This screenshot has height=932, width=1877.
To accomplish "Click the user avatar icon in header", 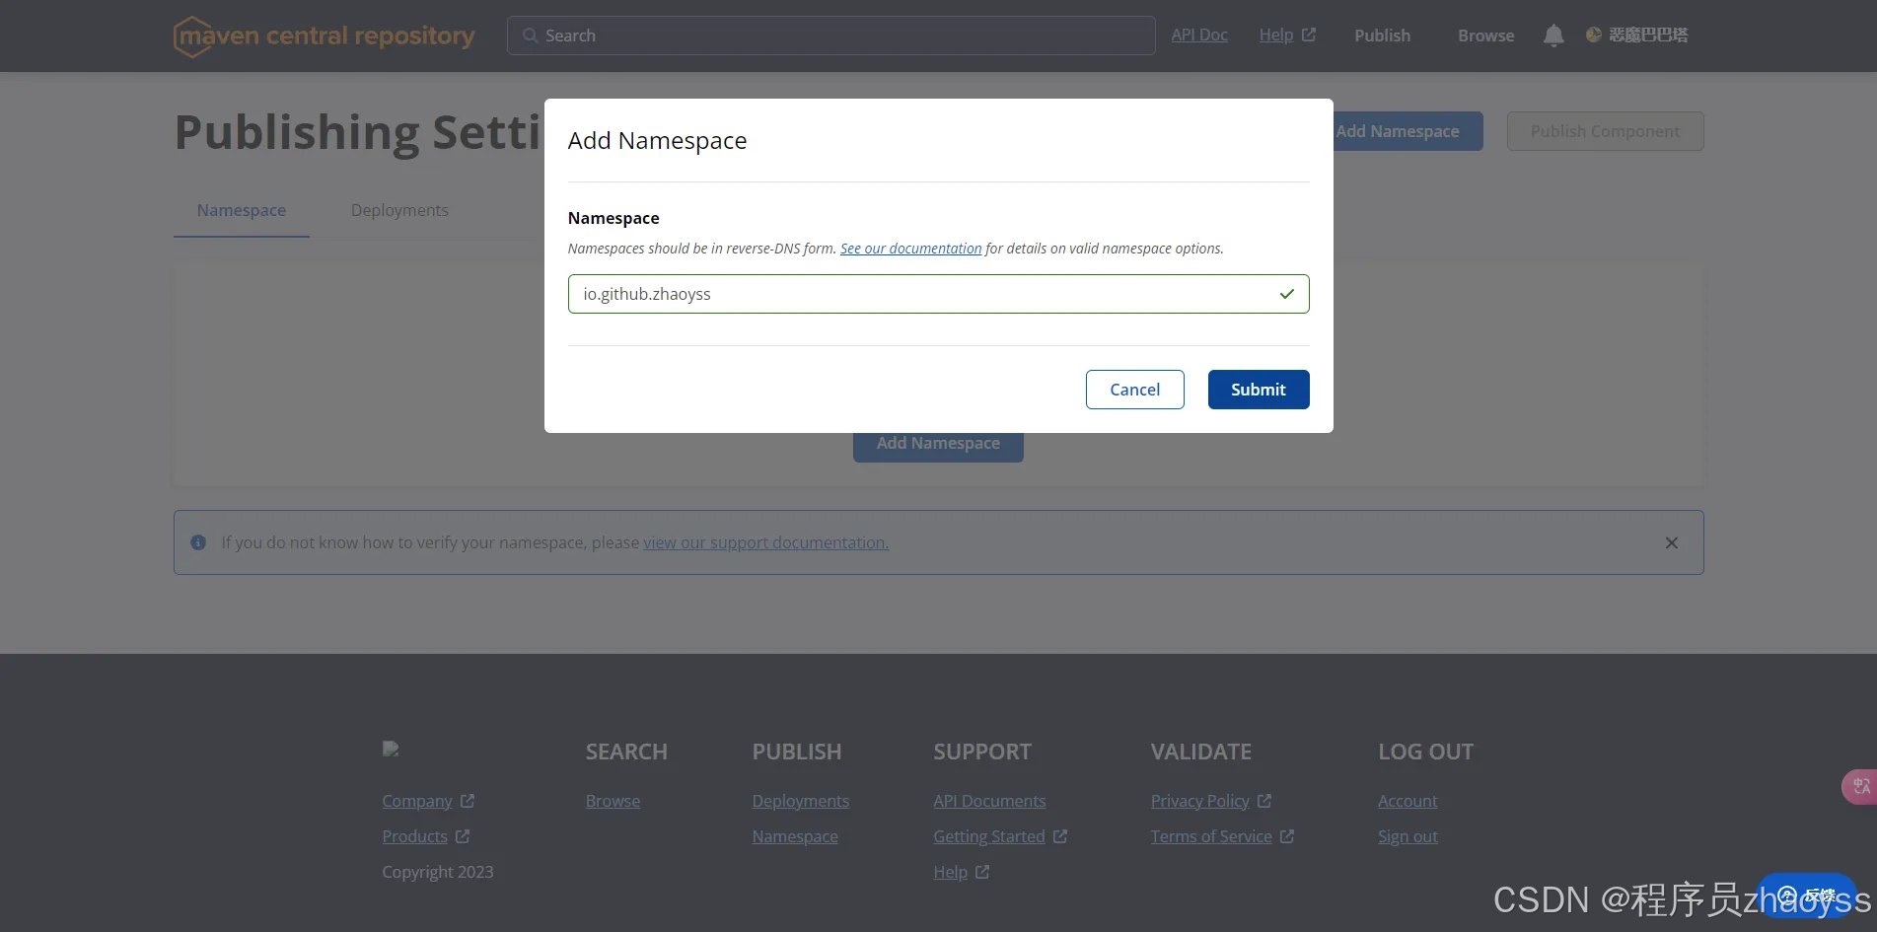I will coord(1593,35).
